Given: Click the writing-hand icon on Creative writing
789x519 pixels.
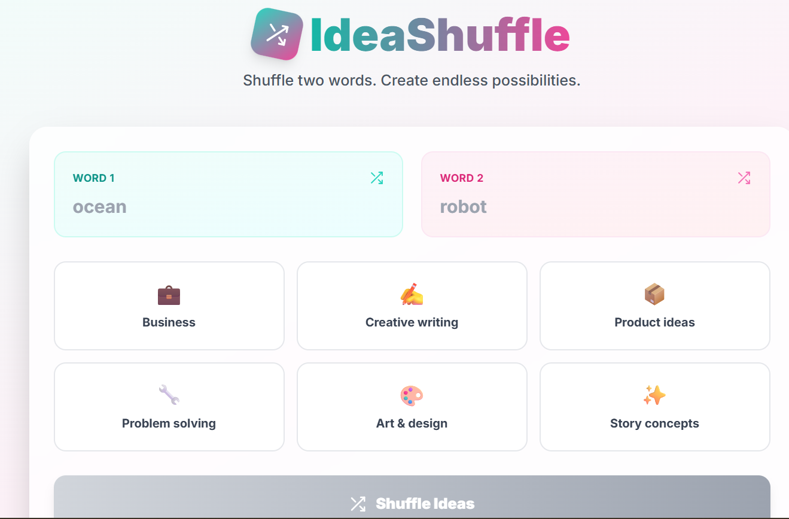Looking at the screenshot, I should pos(412,294).
